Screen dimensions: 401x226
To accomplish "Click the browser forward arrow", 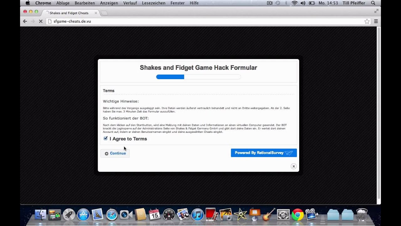I will click(x=33, y=21).
